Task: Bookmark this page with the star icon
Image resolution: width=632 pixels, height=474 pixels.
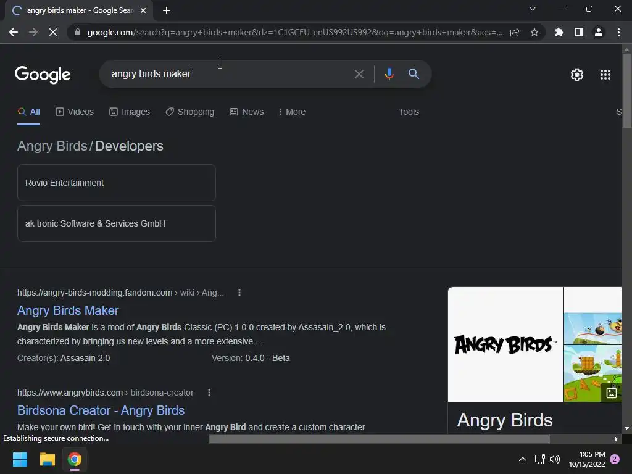Action: coord(534,32)
